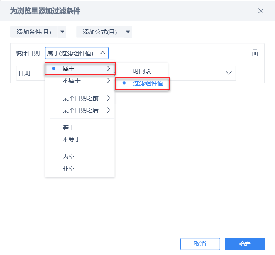Open the 某个日期之前 submenu

coord(80,98)
